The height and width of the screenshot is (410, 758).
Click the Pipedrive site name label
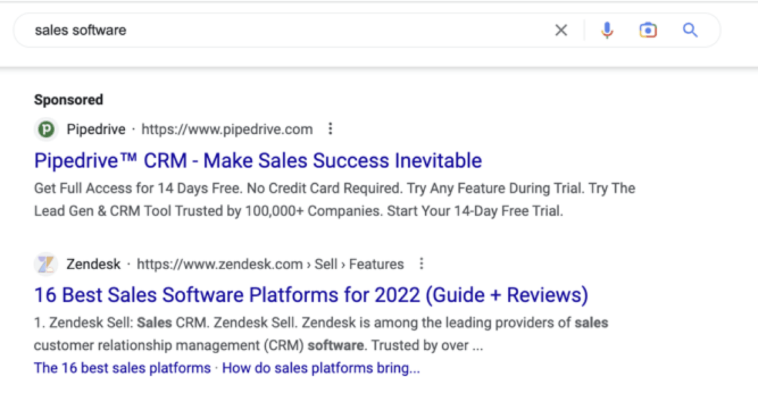click(92, 129)
